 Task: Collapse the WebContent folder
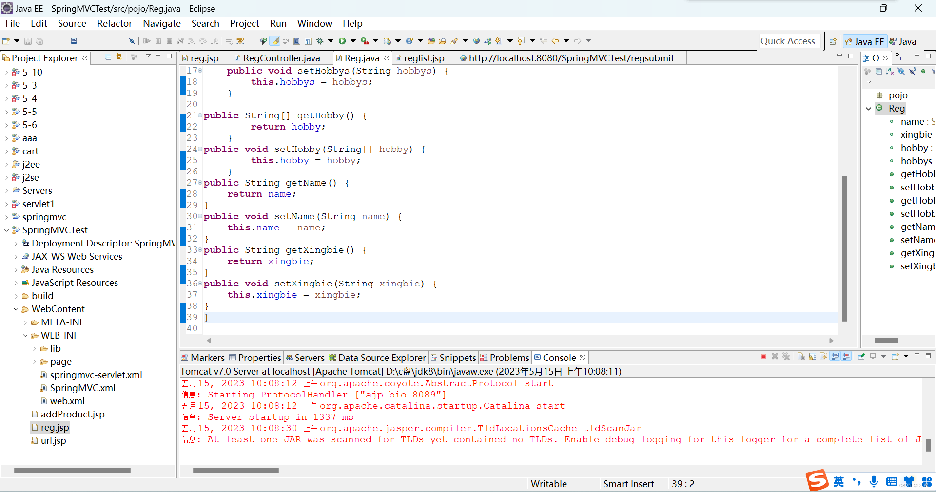pyautogui.click(x=16, y=309)
